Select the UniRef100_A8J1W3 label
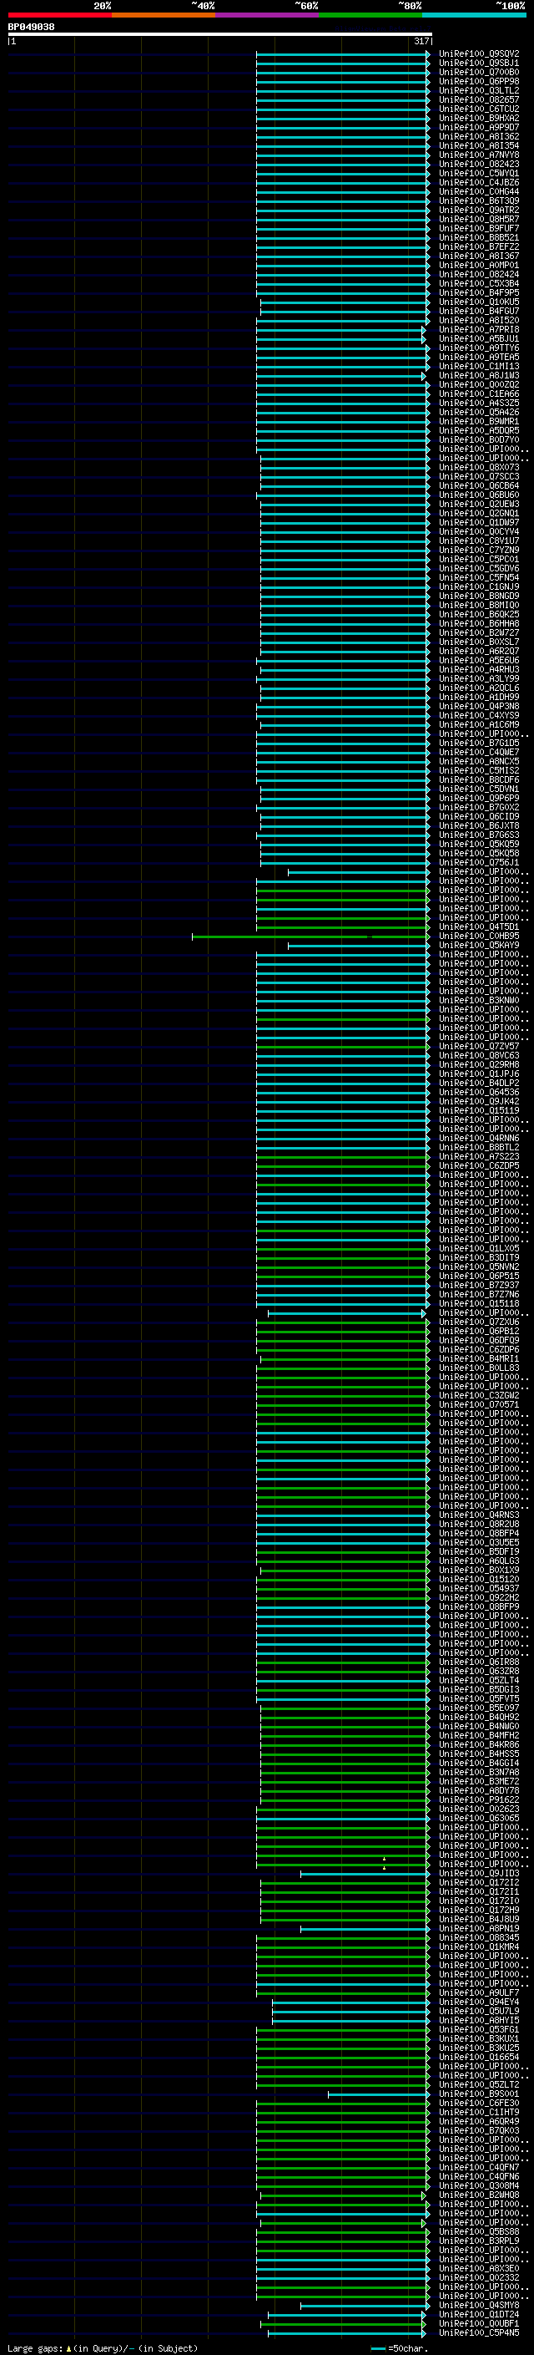The height and width of the screenshot is (2355, 534). 479,376
